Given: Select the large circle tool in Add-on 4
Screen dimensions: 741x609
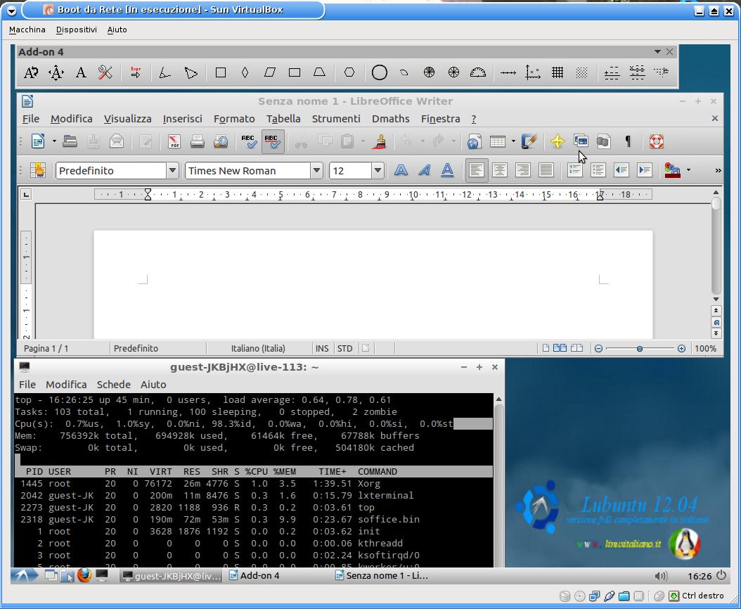Looking at the screenshot, I should coord(380,72).
